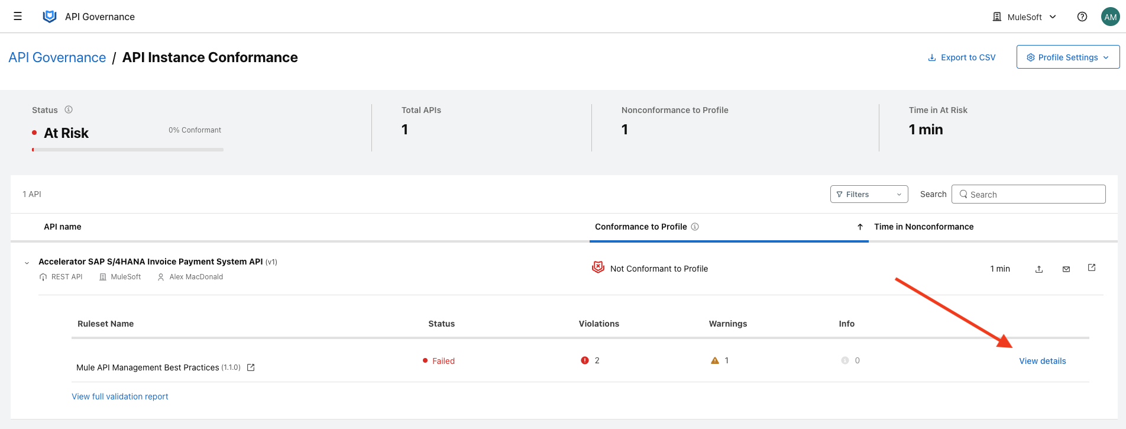
Task: Click Conformance to Profile info icon
Action: (695, 227)
